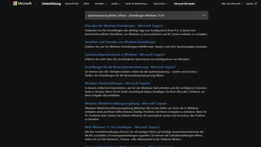Open Windows-Starteinstellungen result
The height and width of the screenshot is (147, 261).
117,83
